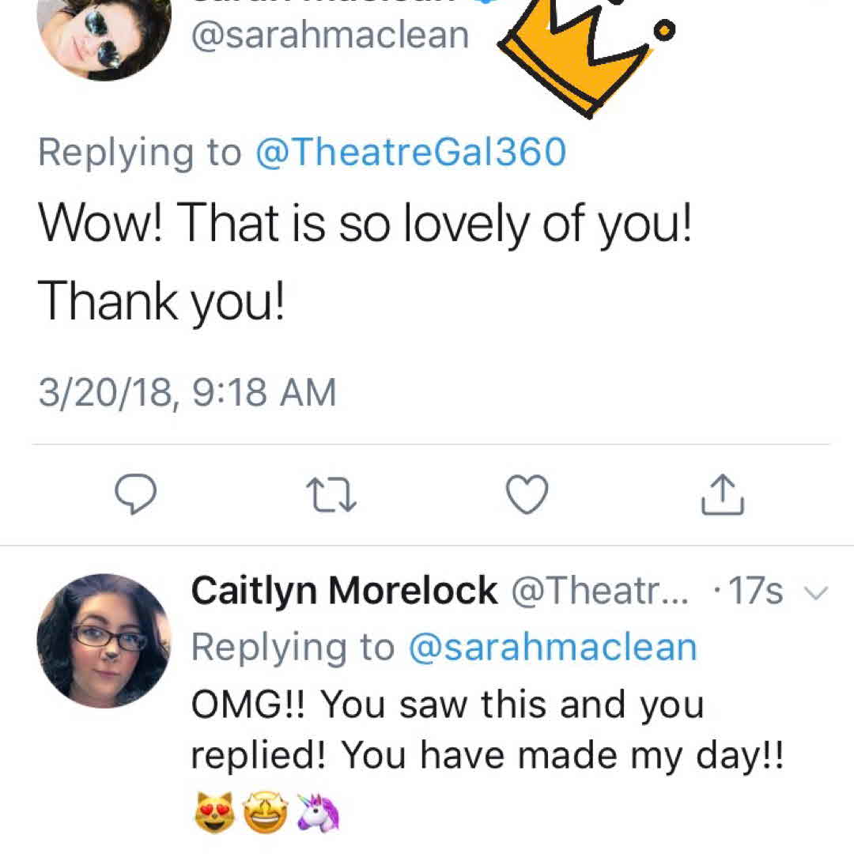This screenshot has width=854, height=854.
Task: Tap the @sarahmaclean handle under the author name
Action: click(x=331, y=35)
